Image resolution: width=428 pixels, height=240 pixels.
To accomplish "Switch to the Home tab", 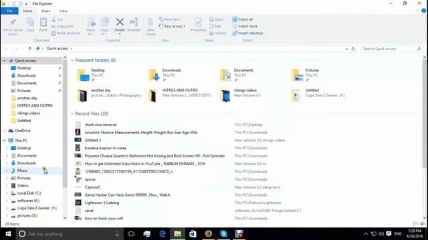I will point(27,11).
